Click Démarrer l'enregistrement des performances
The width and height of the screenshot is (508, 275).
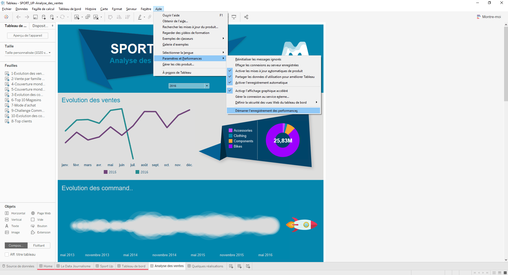click(274, 111)
